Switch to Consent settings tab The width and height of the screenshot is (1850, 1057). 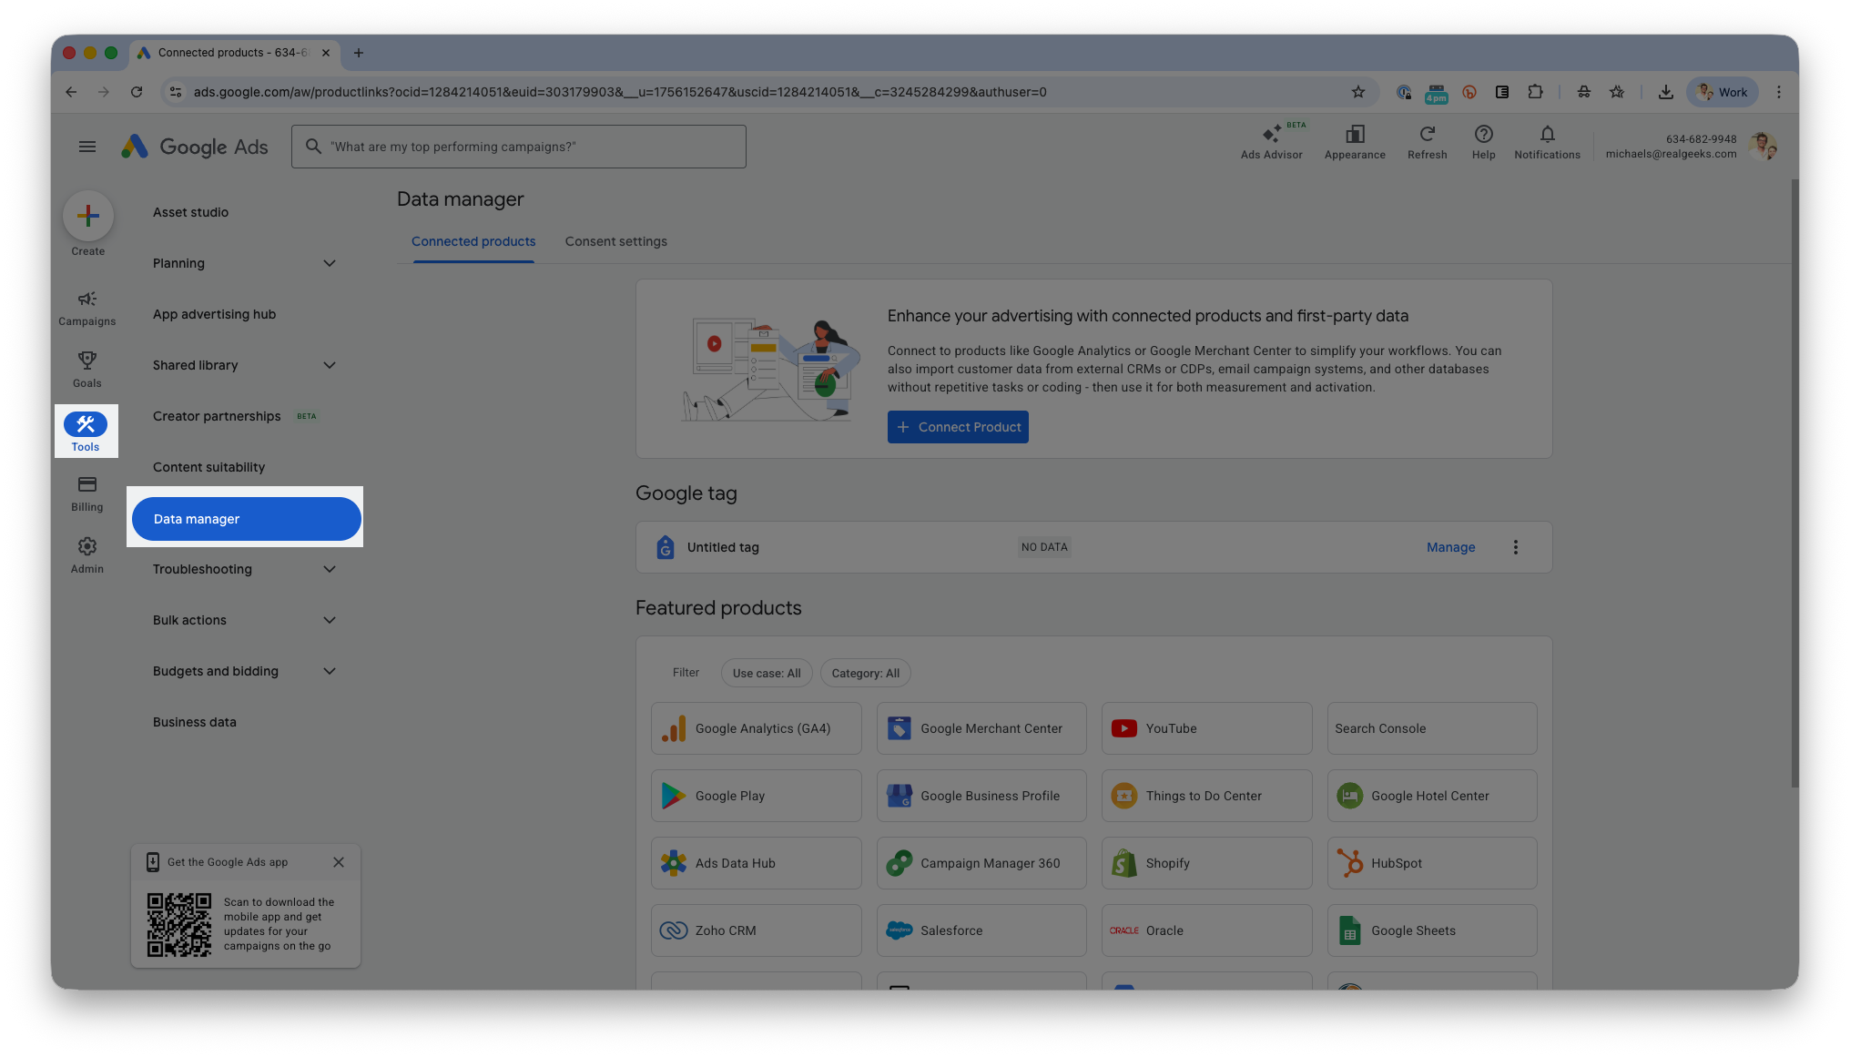click(x=615, y=241)
